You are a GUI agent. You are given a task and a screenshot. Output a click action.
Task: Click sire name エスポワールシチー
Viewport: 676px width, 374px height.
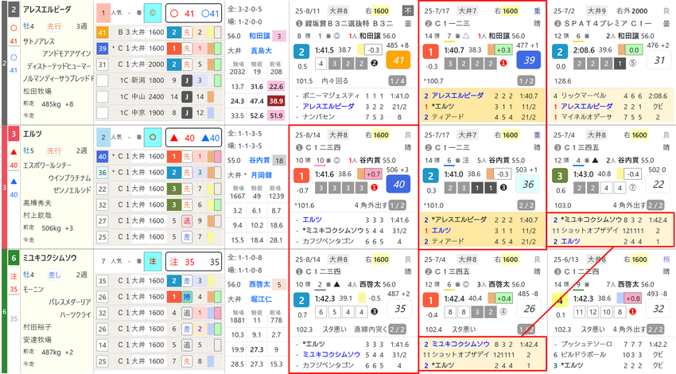tap(47, 166)
